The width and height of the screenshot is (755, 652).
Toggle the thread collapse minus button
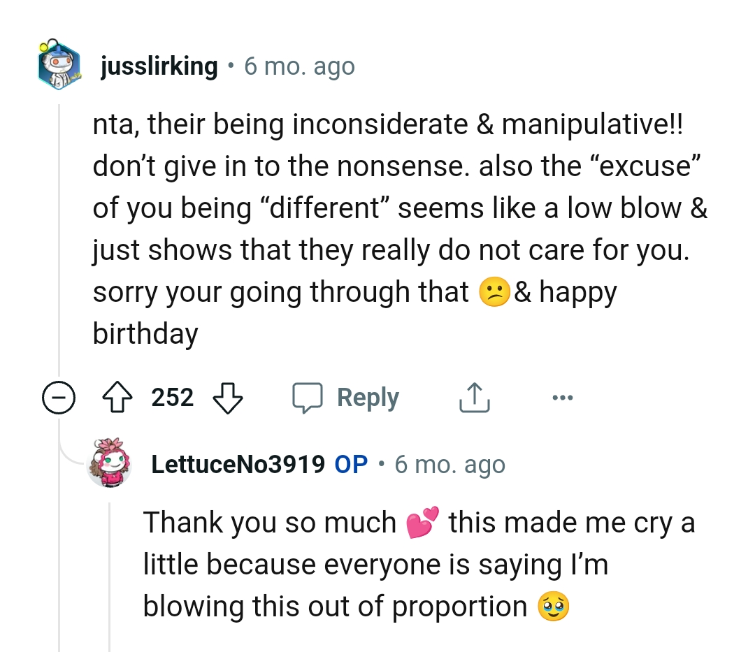tap(59, 397)
